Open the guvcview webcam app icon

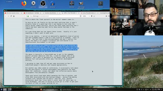[33, 4]
